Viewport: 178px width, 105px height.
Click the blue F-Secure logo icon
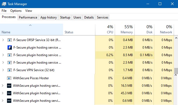[x=10, y=48]
